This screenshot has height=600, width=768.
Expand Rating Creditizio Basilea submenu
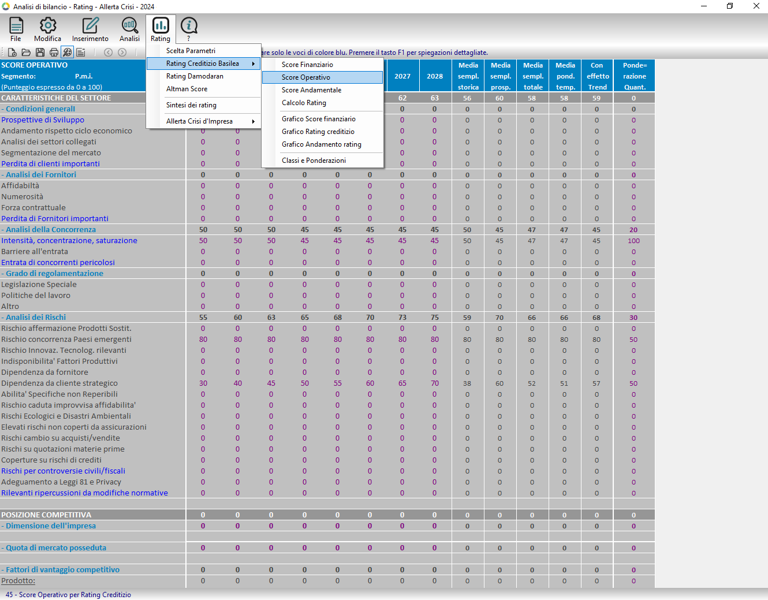(203, 64)
